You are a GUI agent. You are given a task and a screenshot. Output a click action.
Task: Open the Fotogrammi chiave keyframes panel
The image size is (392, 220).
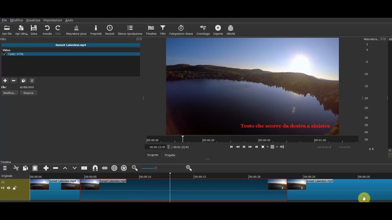pos(181,30)
